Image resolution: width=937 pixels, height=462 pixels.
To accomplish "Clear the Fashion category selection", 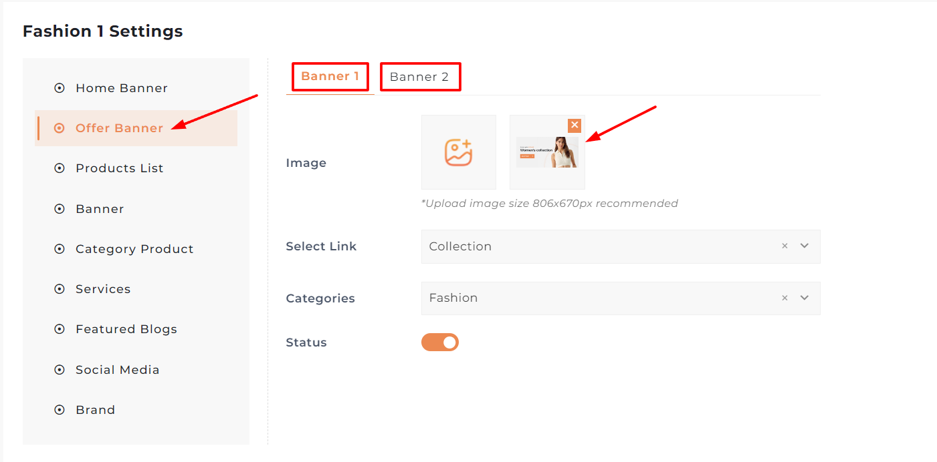I will 785,298.
